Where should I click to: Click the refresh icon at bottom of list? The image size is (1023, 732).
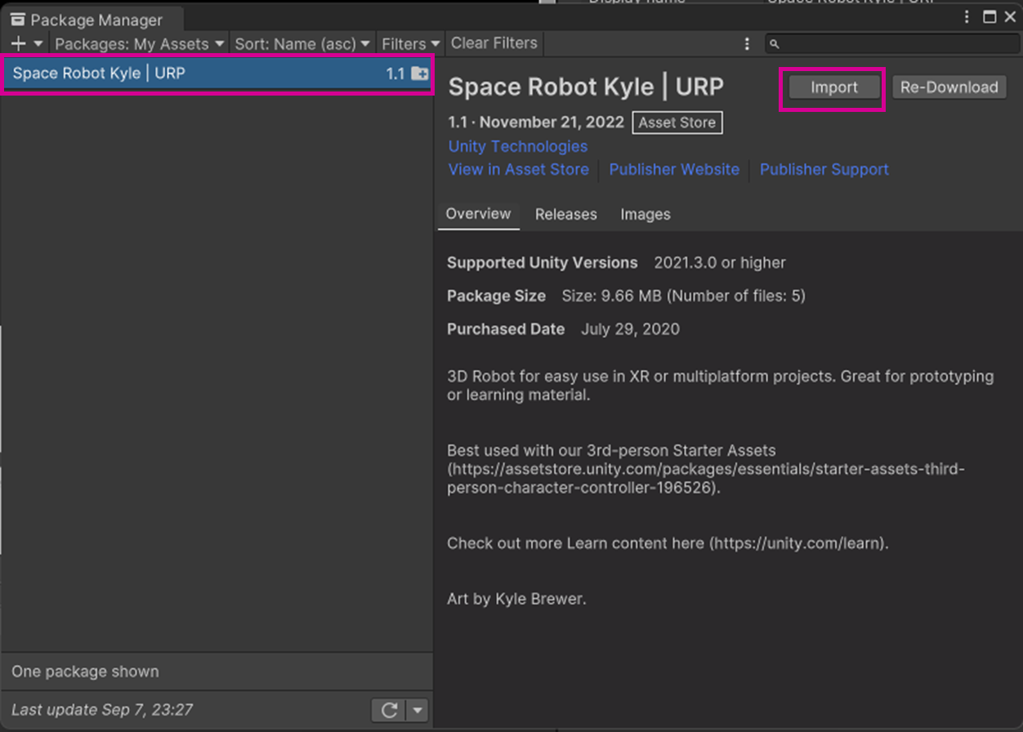389,710
